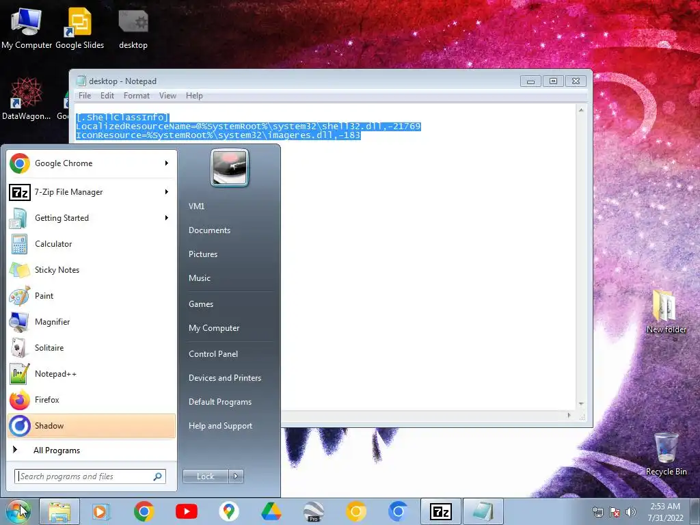
Task: Open Devices and Printers
Action: [225, 378]
